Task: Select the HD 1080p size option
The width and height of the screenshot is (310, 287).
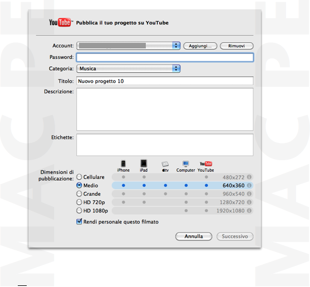Action: tap(79, 211)
